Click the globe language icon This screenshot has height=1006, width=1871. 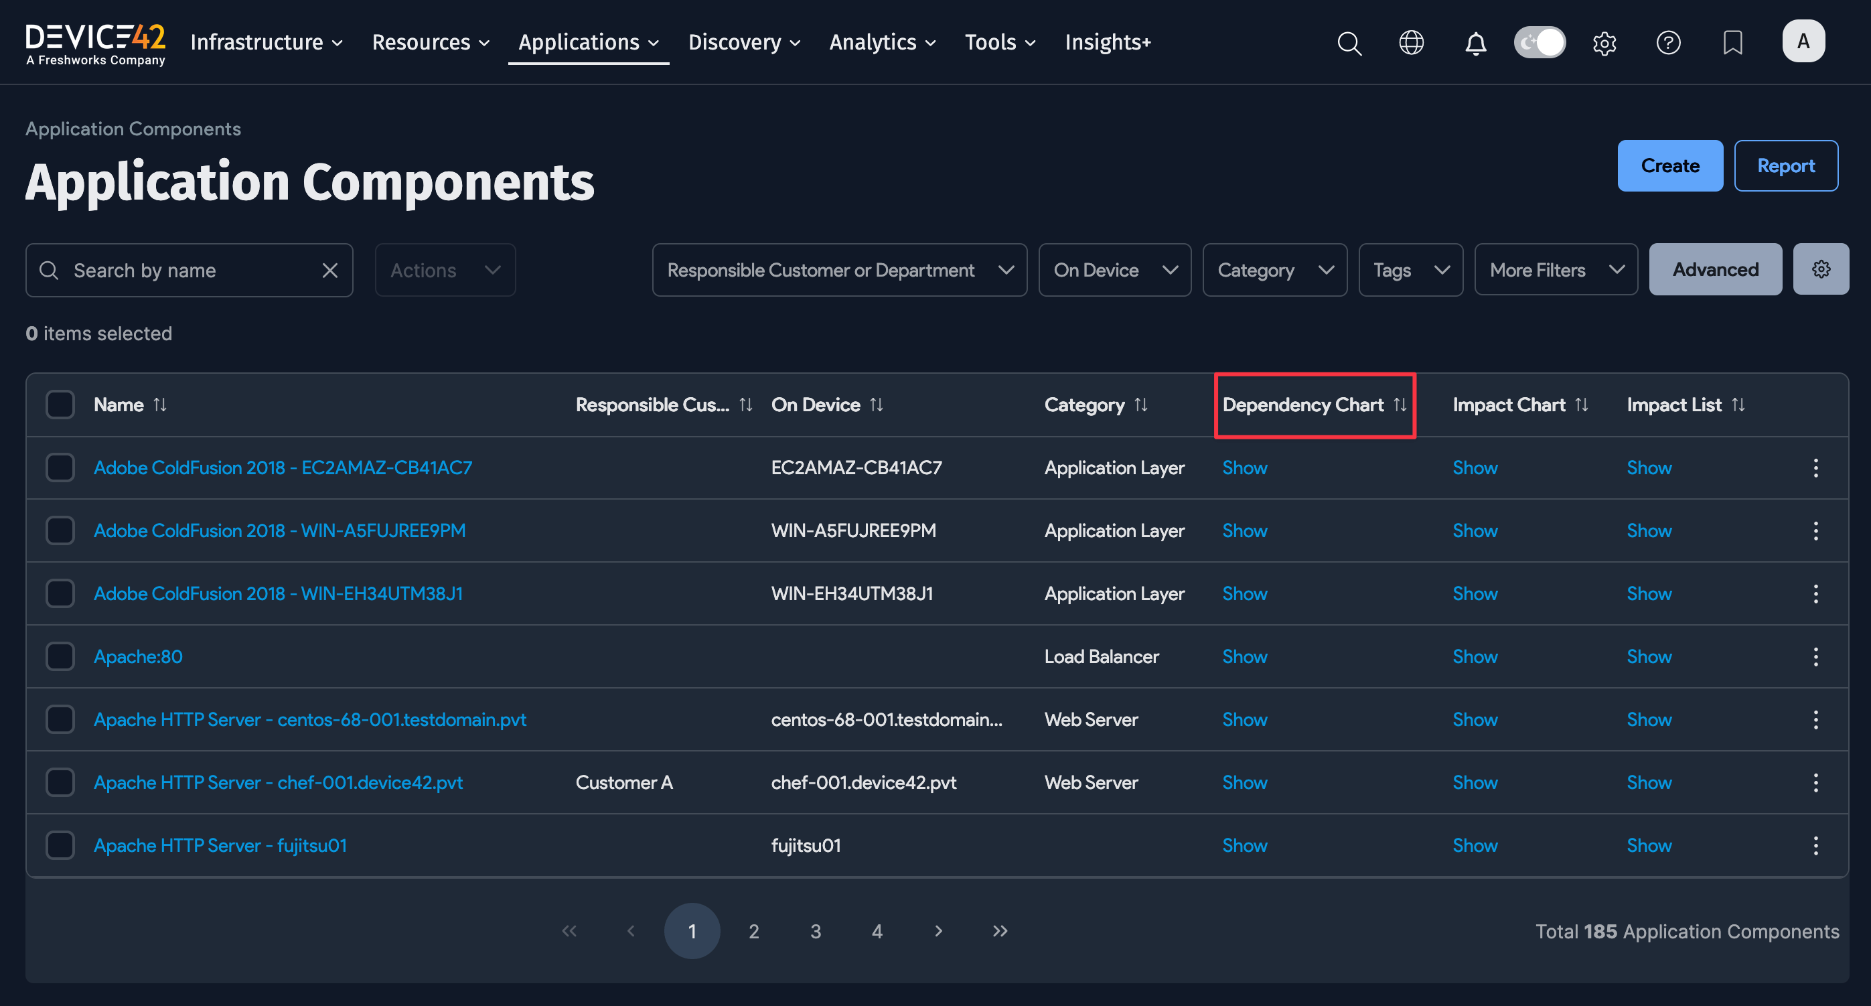pyautogui.click(x=1411, y=42)
